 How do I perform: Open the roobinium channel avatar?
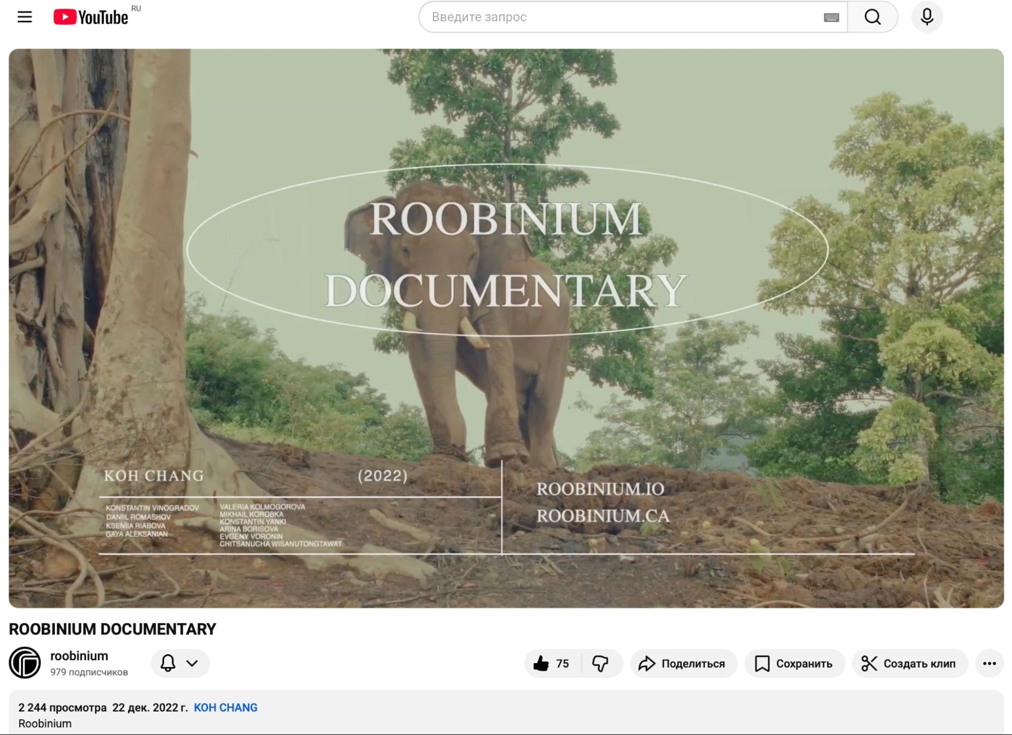(25, 662)
